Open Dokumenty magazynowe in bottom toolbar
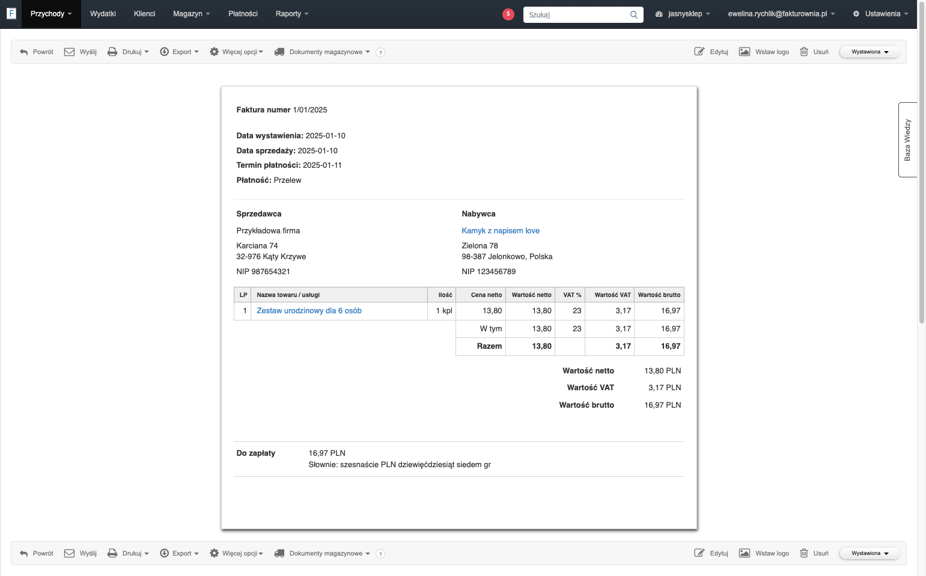Screen dimensions: 926x576 click(x=322, y=553)
